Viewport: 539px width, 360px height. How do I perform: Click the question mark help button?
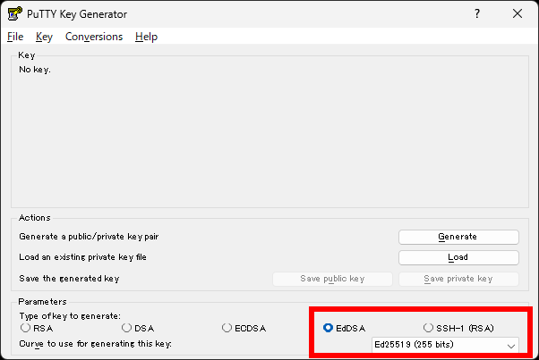(x=475, y=13)
